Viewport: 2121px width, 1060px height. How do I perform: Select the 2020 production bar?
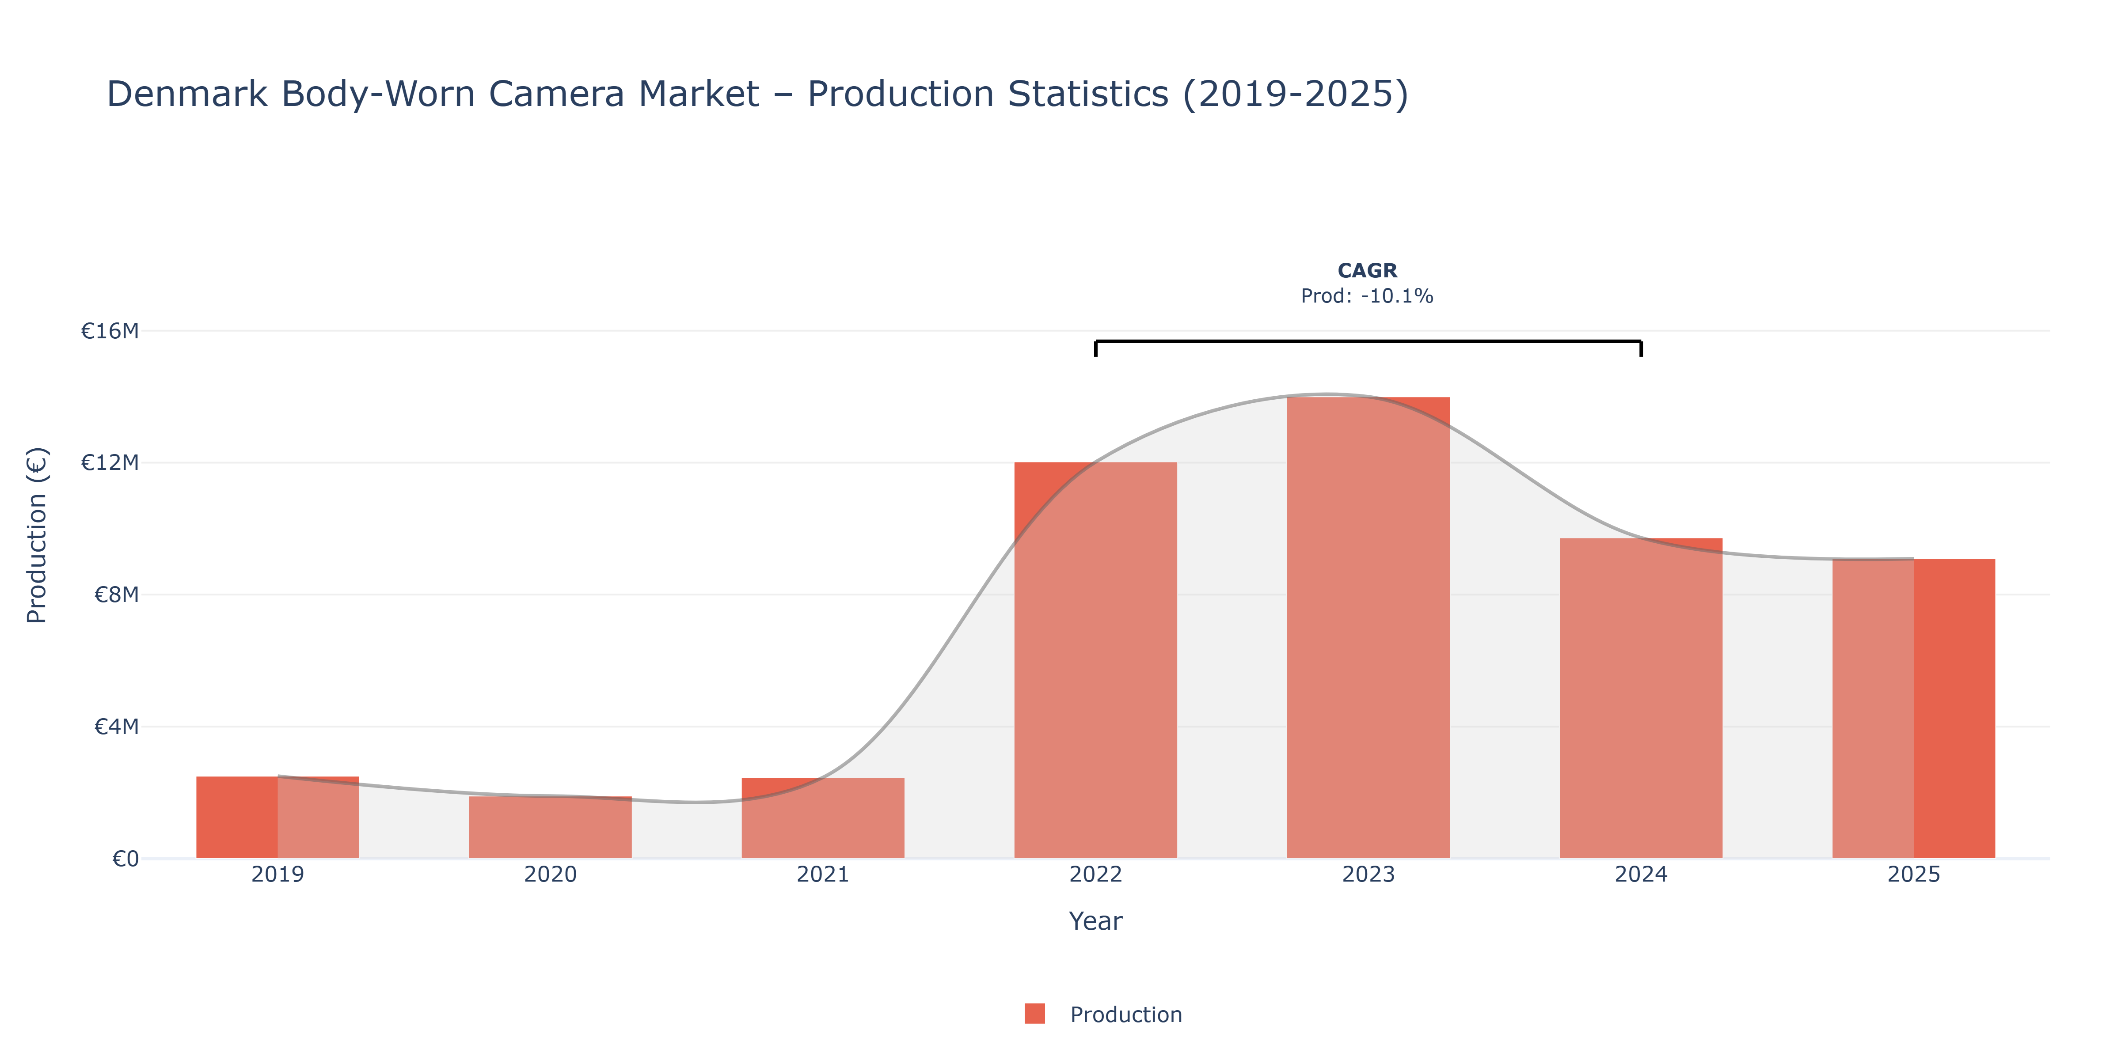(550, 827)
